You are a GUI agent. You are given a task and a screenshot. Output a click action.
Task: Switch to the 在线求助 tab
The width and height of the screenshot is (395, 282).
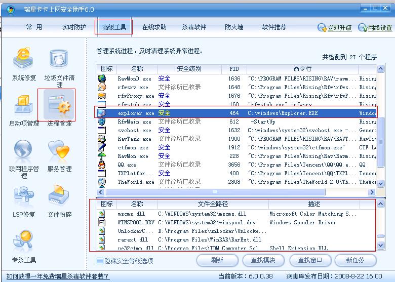pyautogui.click(x=154, y=27)
